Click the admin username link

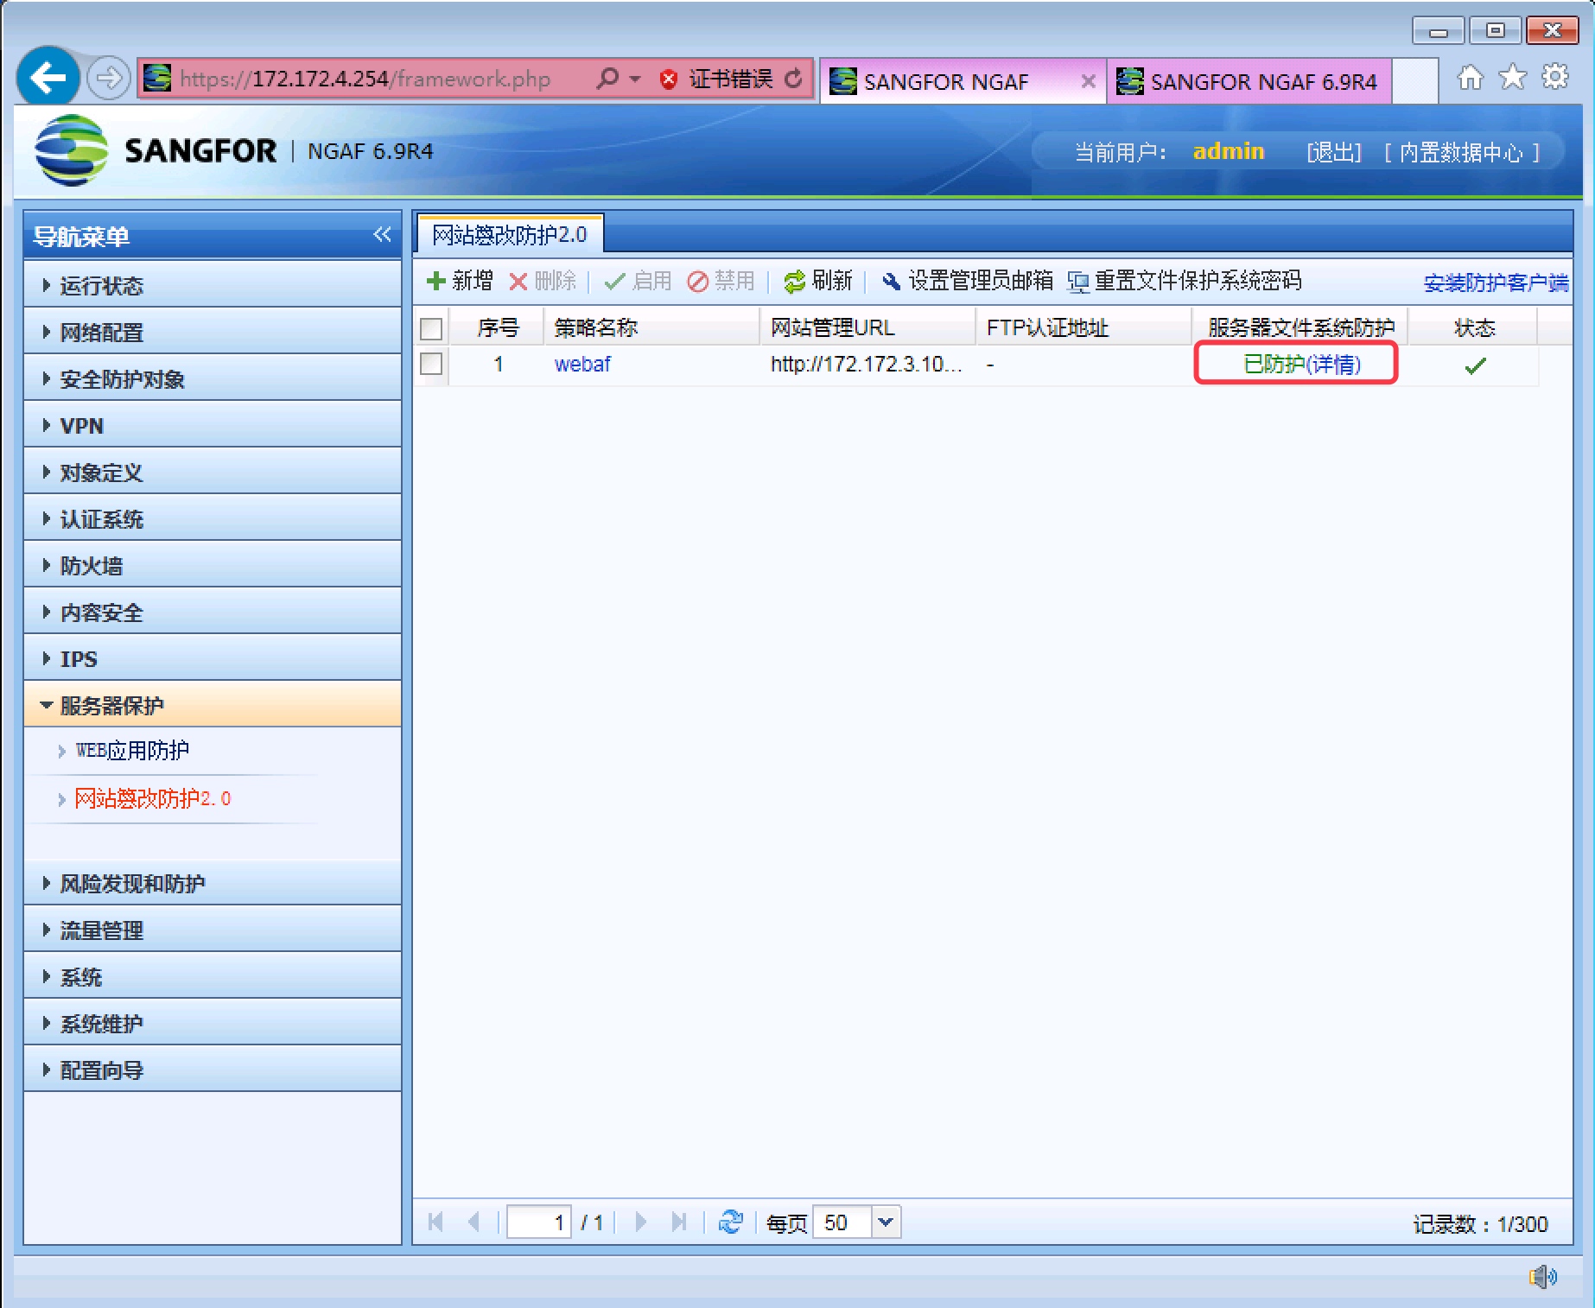[1228, 151]
